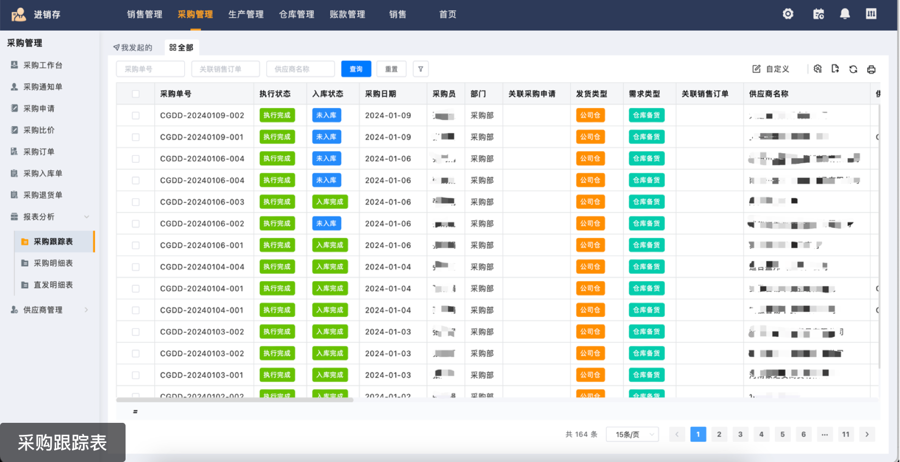The height and width of the screenshot is (462, 900).
Task: Open the 15条/页 page size dropdown
Action: pos(632,434)
